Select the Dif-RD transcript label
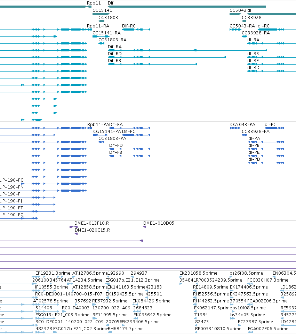This screenshot has height=334, width=296. click(x=114, y=54)
